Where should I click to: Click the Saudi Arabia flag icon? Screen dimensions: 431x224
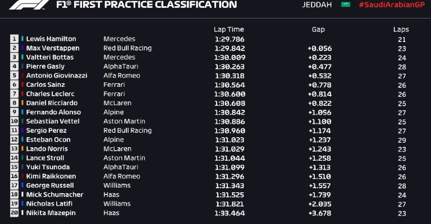(x=346, y=4)
